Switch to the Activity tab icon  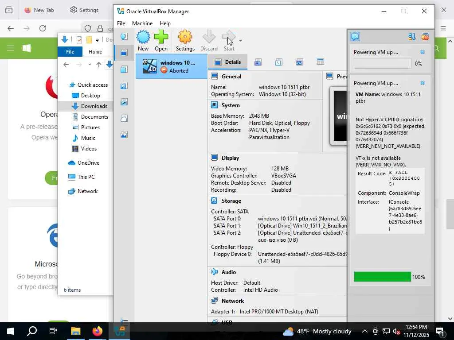point(299,62)
